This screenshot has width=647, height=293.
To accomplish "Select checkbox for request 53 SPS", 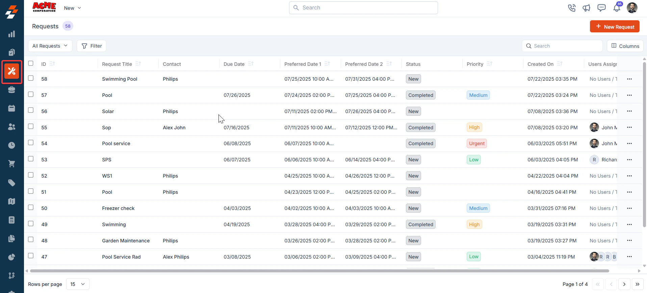I will (31, 159).
